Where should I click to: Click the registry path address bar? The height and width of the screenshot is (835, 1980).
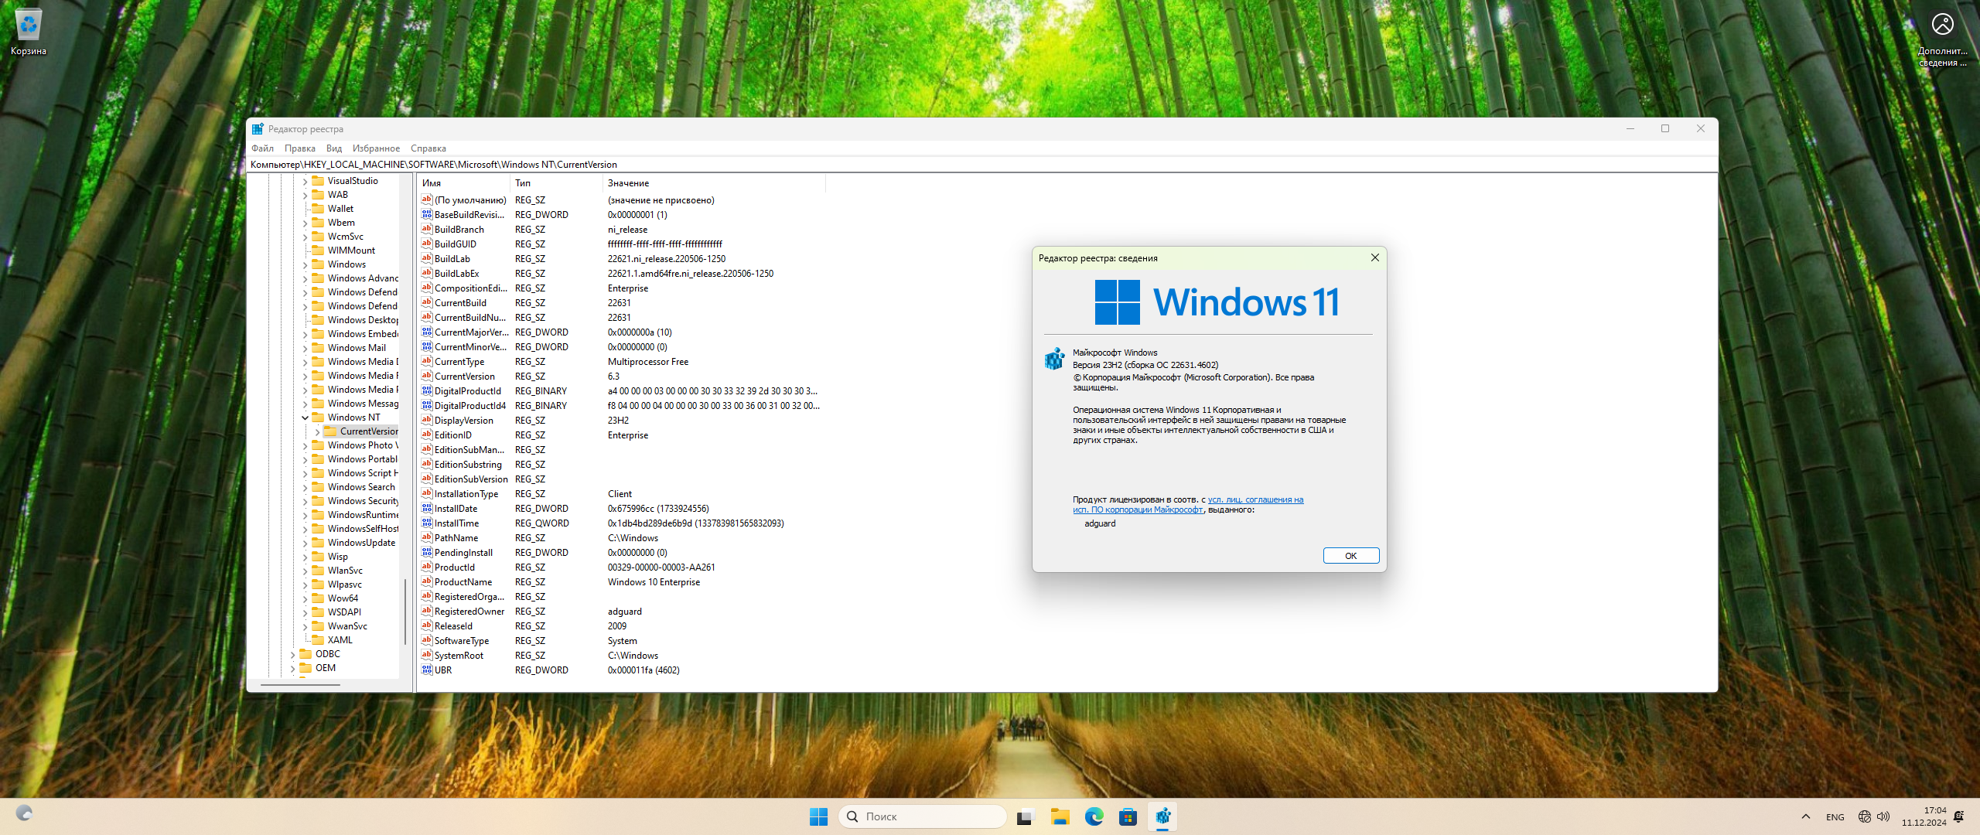point(982,164)
